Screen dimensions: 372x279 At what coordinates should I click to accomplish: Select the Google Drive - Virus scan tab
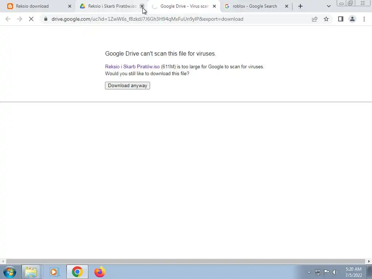(x=185, y=6)
